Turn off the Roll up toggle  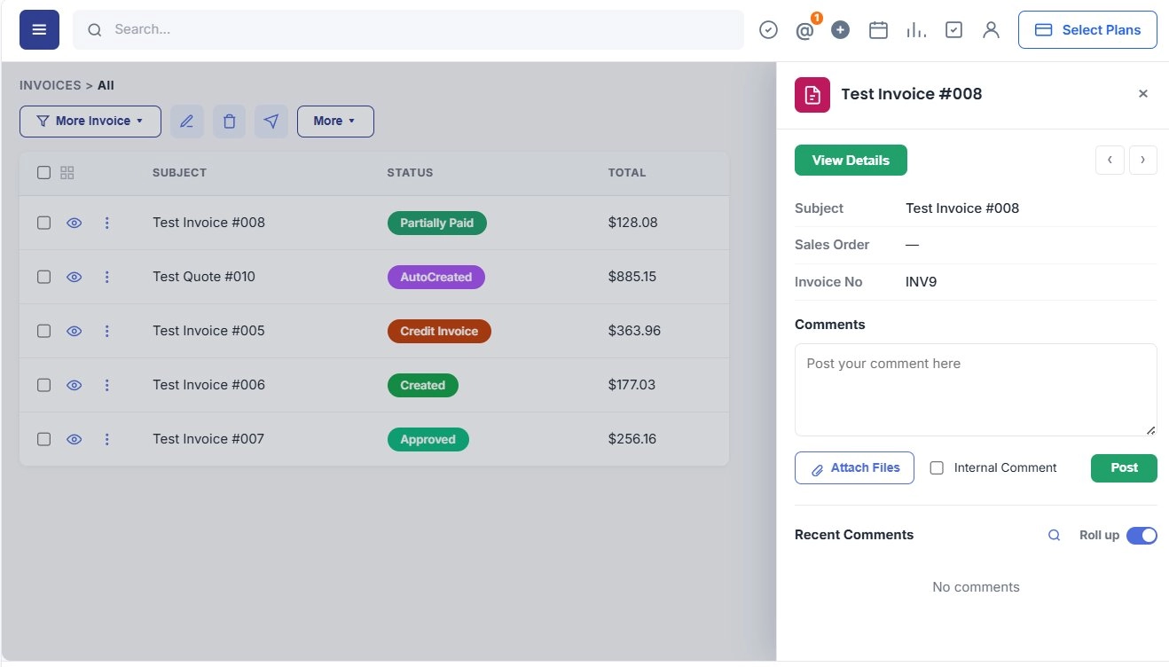[x=1142, y=536]
